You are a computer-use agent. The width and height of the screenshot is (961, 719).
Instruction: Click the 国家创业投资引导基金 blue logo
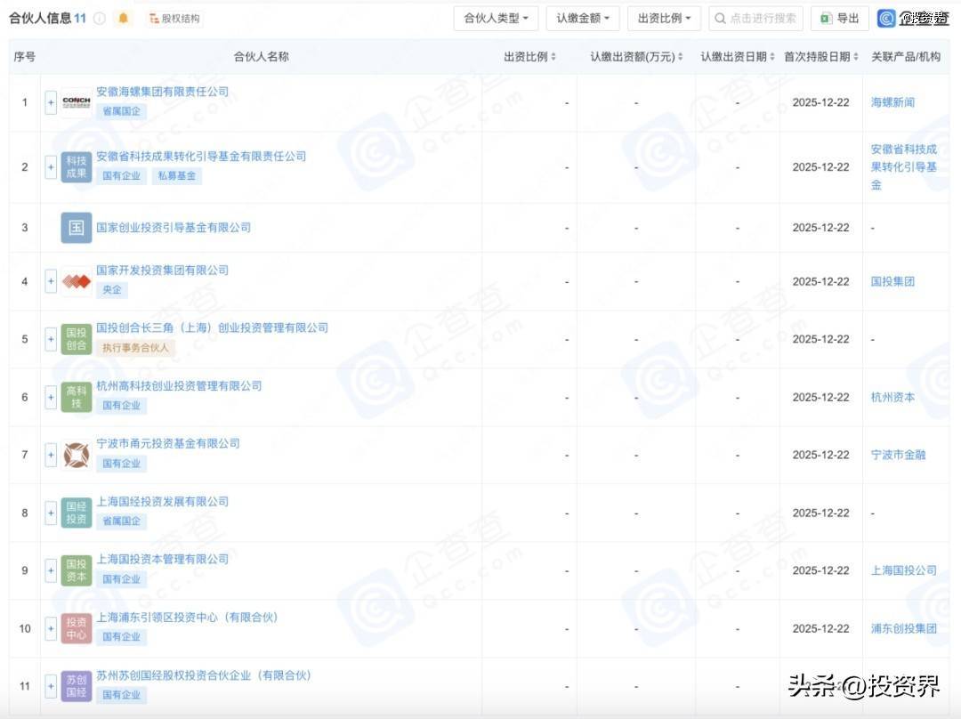77,228
